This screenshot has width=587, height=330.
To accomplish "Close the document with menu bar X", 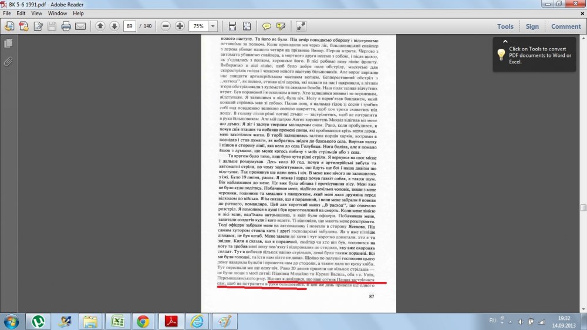I will 582,13.
